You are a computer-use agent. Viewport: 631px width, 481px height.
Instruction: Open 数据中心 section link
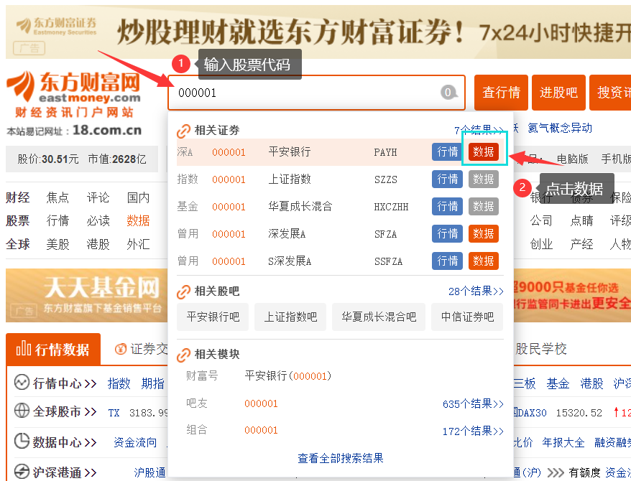65,442
